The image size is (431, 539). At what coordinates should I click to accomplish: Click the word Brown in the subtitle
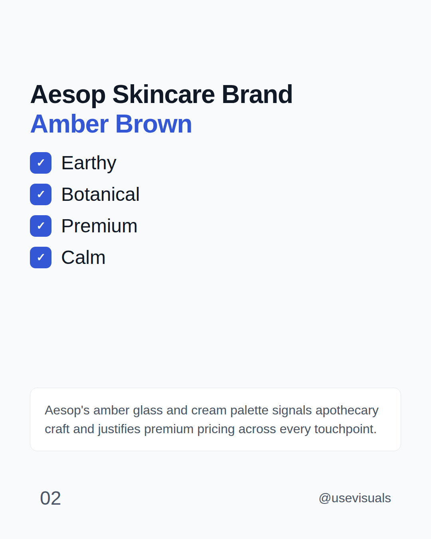coord(154,124)
